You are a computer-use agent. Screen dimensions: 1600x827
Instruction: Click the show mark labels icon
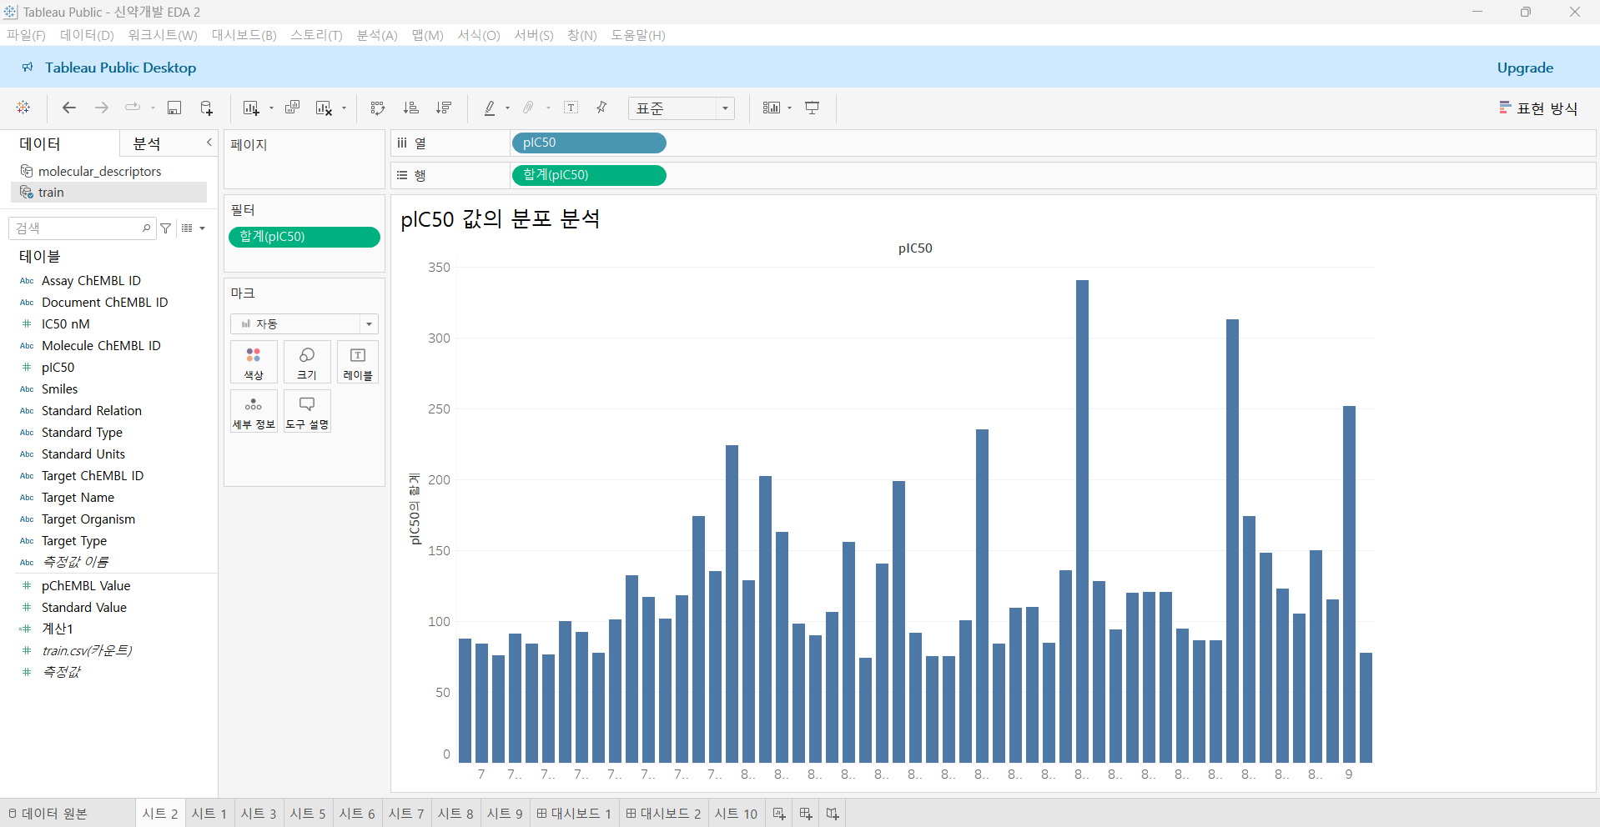coord(571,108)
